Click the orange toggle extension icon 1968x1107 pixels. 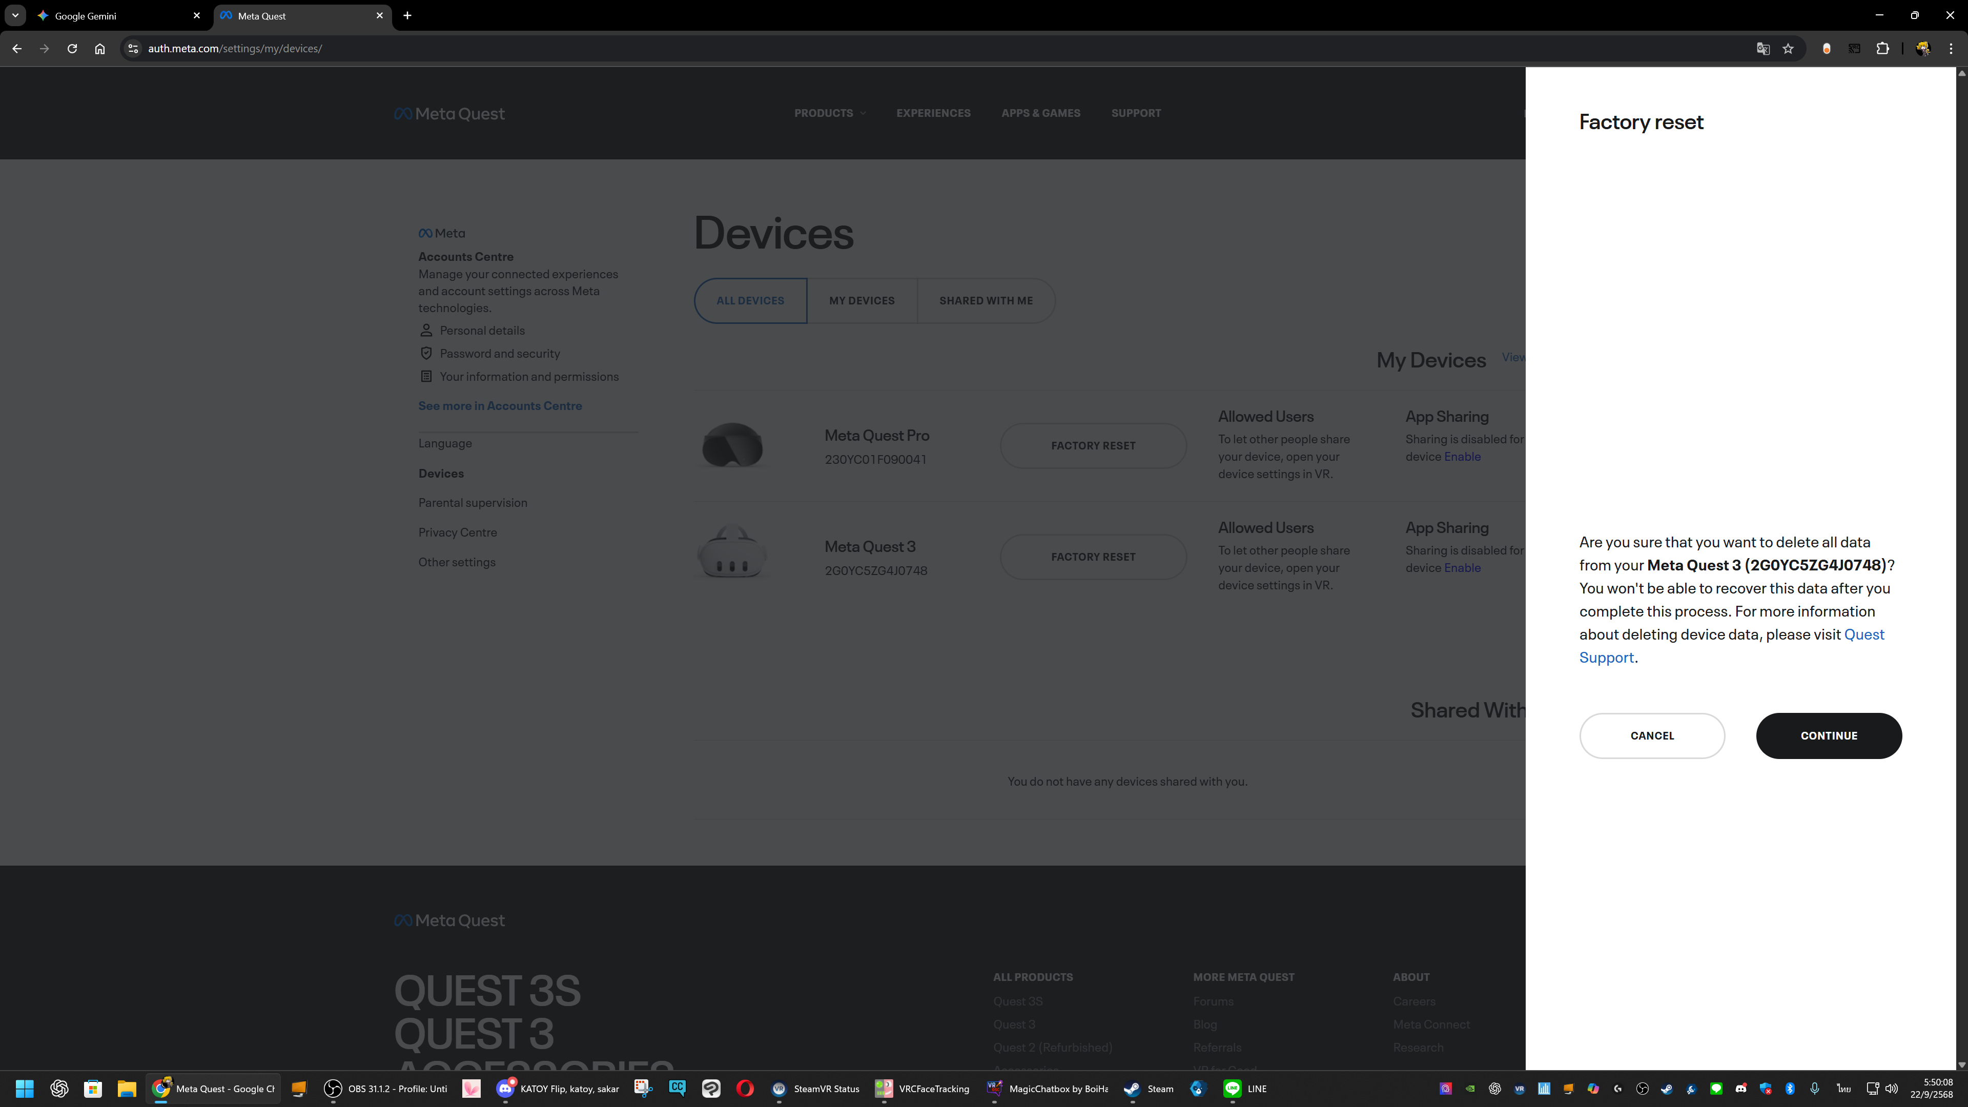(x=1827, y=48)
